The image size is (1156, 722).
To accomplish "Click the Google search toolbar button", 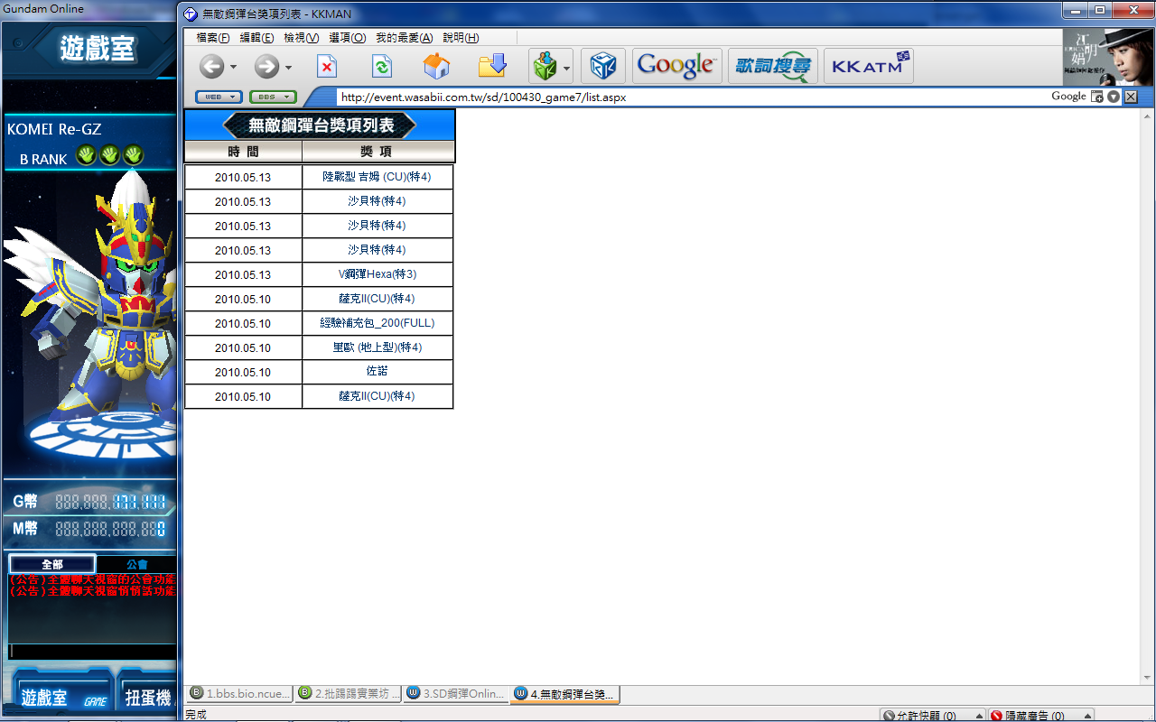I will [x=676, y=67].
